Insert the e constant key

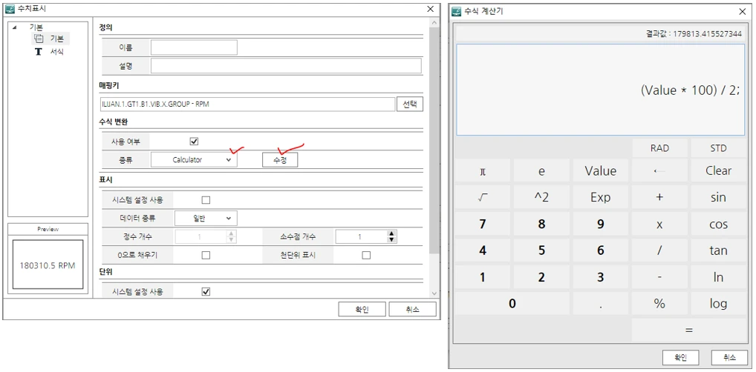(541, 171)
